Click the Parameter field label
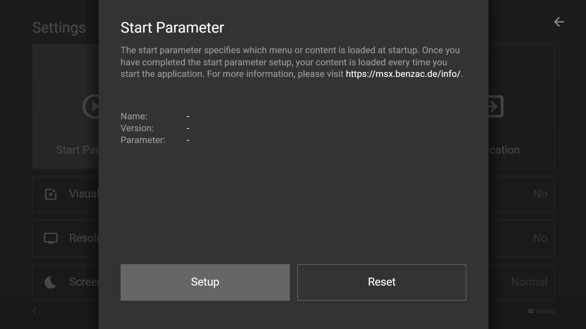This screenshot has width=586, height=329. point(143,140)
